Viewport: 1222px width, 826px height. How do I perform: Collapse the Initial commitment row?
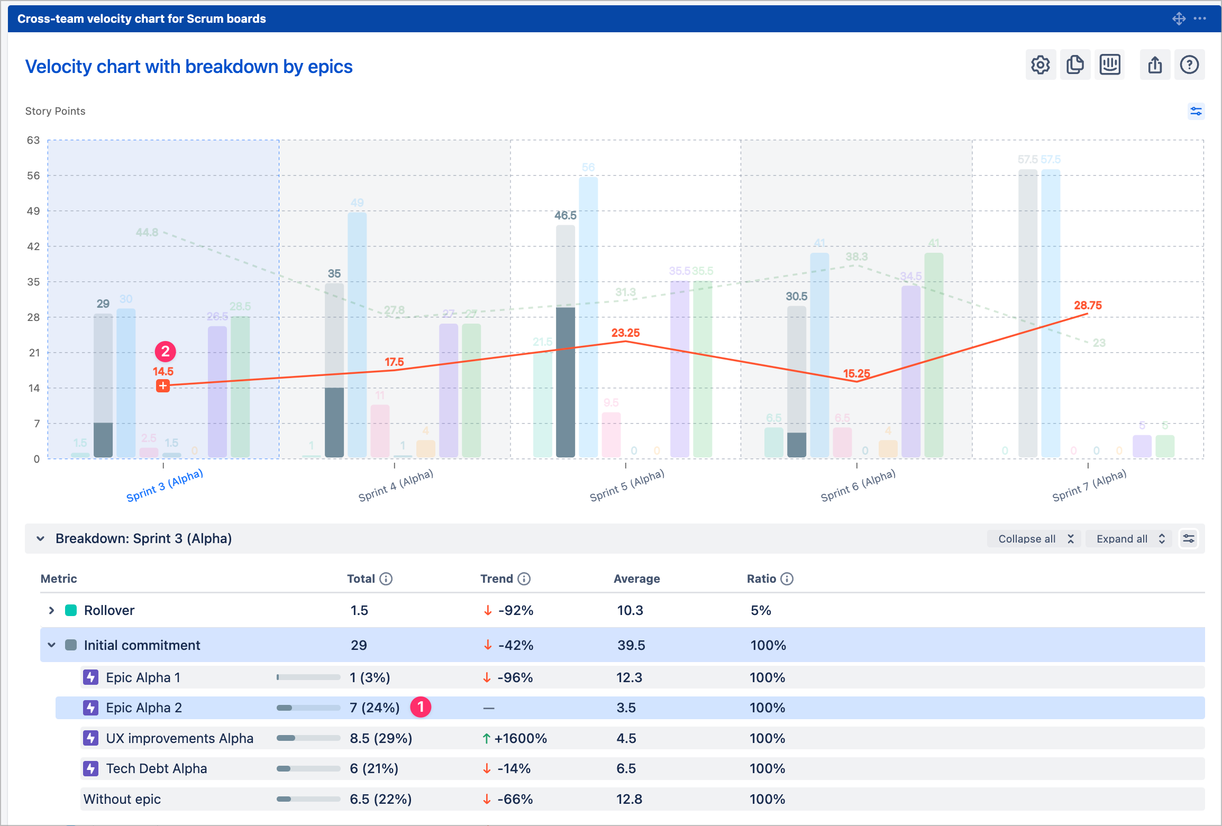(x=51, y=645)
